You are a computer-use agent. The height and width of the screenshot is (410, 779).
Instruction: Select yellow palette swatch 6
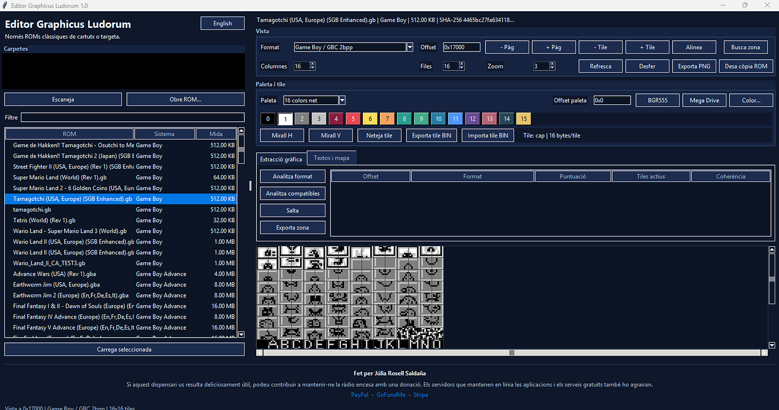[370, 119]
